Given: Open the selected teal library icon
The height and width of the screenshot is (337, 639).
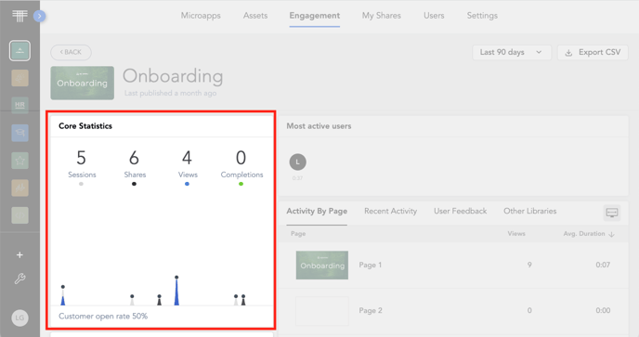Looking at the screenshot, I should pyautogui.click(x=20, y=50).
